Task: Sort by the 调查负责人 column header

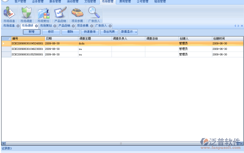Action: pyautogui.click(x=128, y=39)
